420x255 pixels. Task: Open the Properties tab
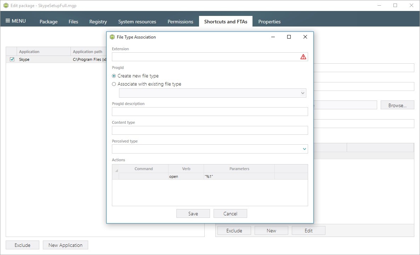269,22
